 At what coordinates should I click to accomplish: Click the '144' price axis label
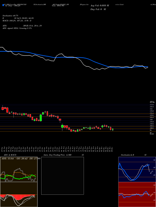(151, 109)
